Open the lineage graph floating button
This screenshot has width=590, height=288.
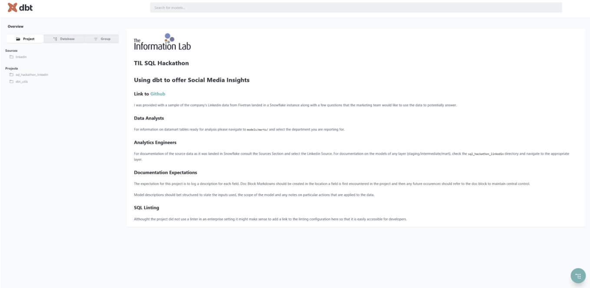[x=578, y=276]
